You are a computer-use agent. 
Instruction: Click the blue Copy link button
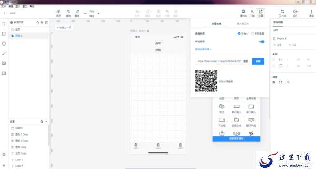pyautogui.click(x=258, y=61)
